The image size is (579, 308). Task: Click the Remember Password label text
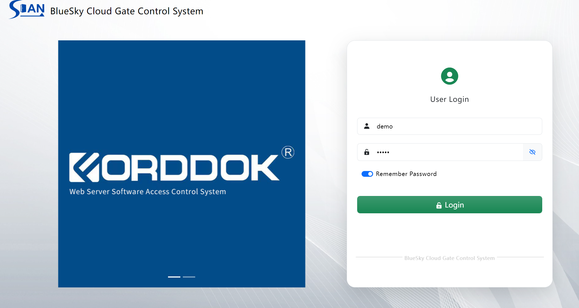coord(406,174)
